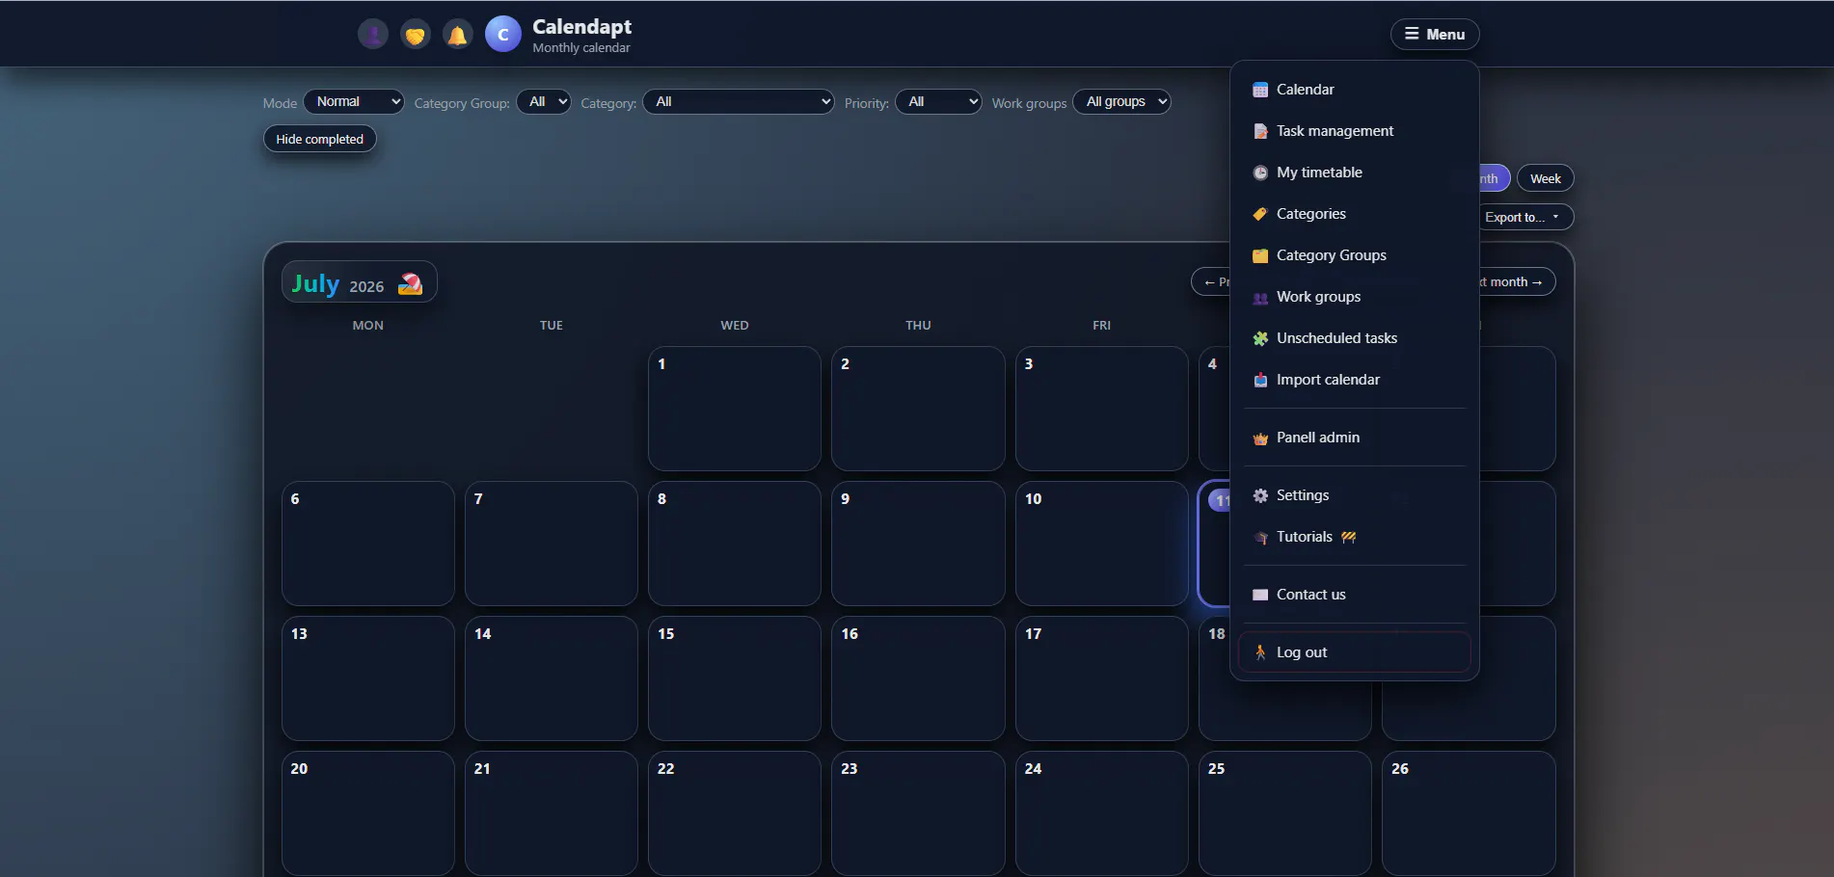Image resolution: width=1834 pixels, height=877 pixels.
Task: Click the purple user silhouette icon
Action: pyautogui.click(x=373, y=35)
